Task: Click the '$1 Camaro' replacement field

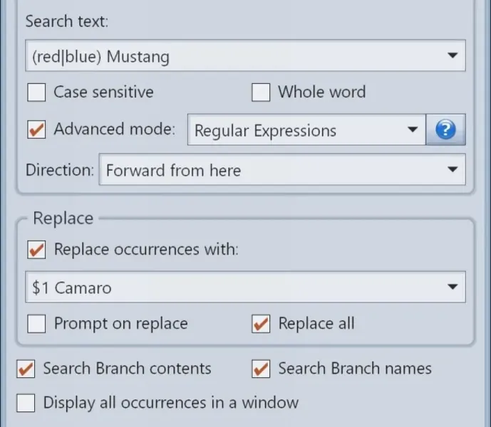Action: (228, 288)
